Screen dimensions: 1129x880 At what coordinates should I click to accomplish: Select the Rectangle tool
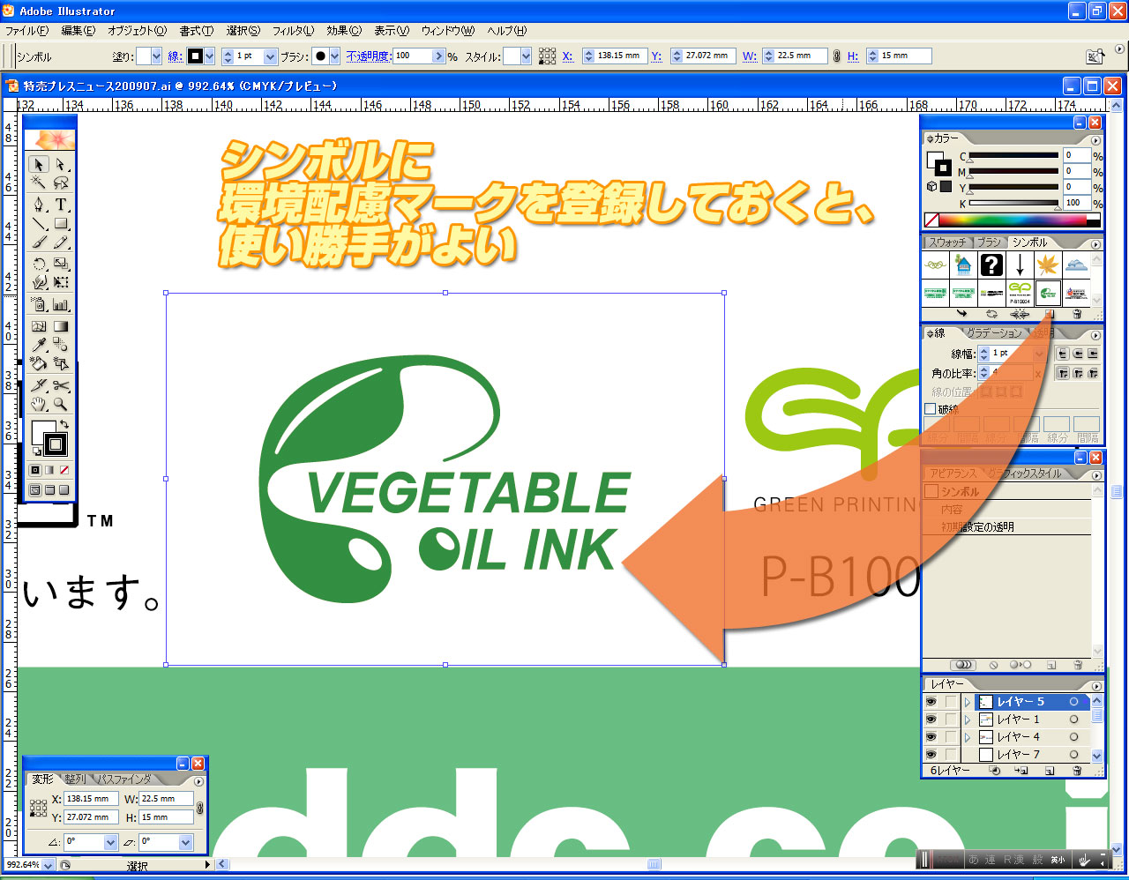[x=61, y=223]
